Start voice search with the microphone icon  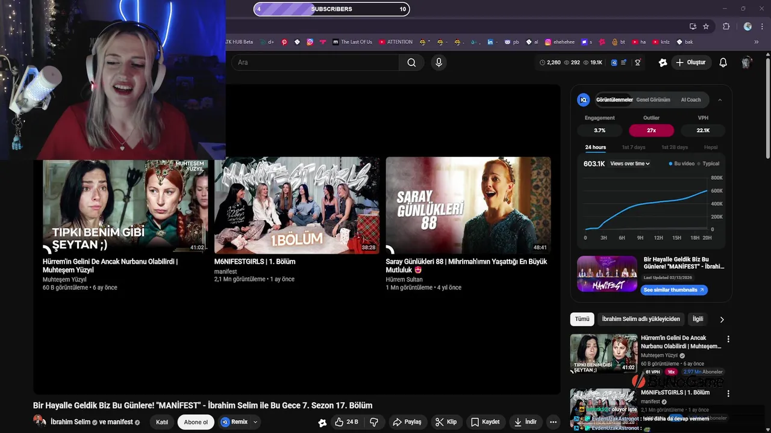[x=439, y=63]
